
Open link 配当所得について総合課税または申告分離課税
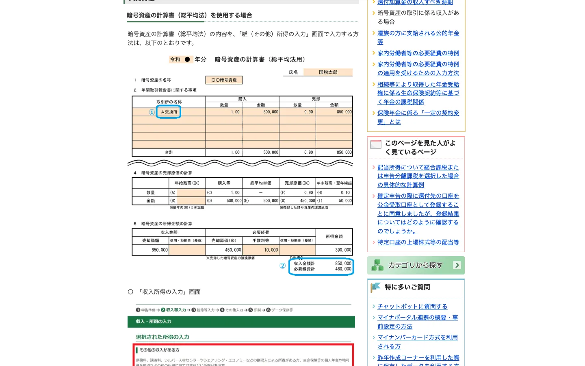click(x=418, y=176)
